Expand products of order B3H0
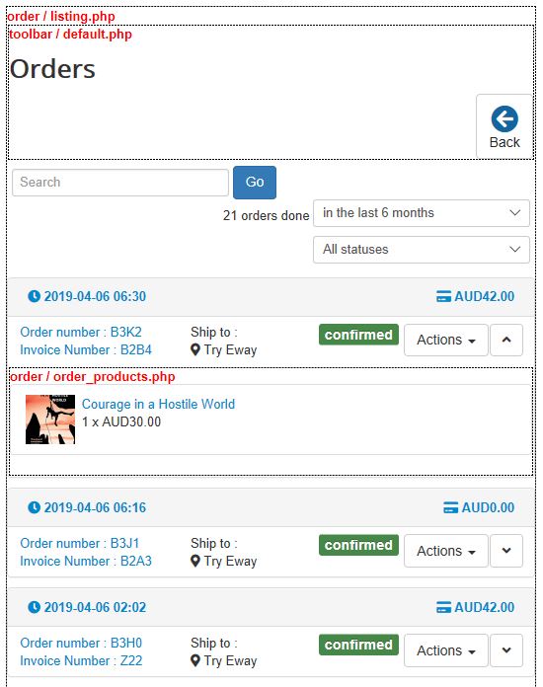 click(x=506, y=650)
